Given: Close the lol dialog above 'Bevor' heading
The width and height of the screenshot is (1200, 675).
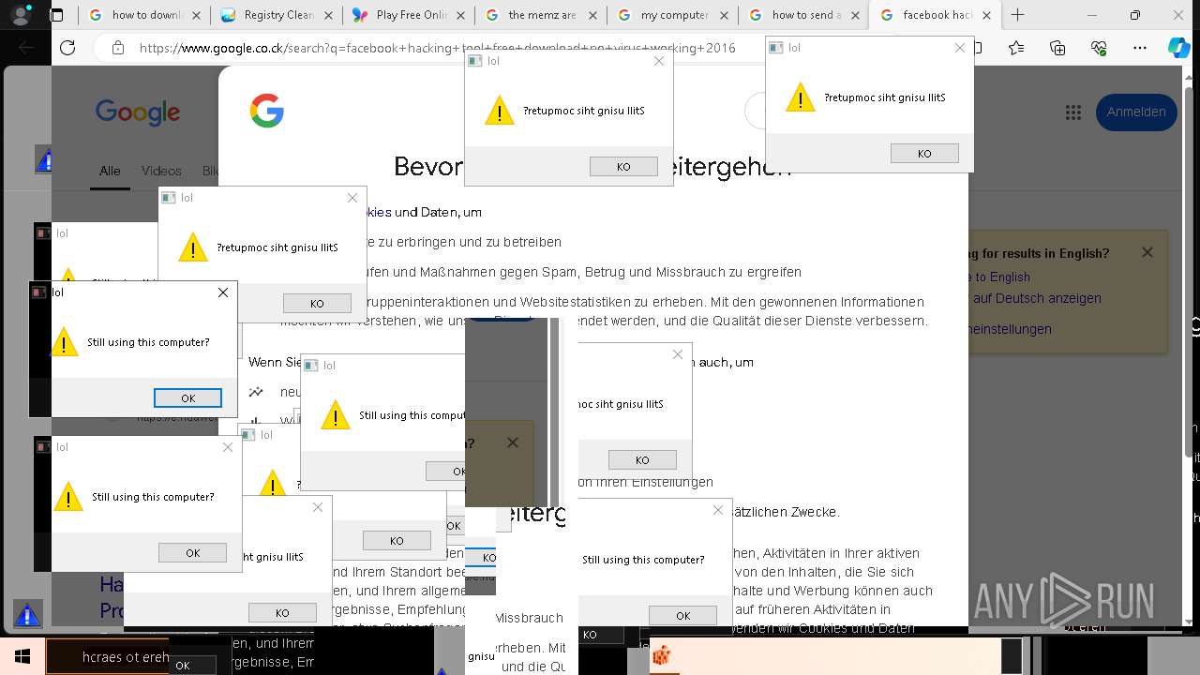Looking at the screenshot, I should (658, 61).
